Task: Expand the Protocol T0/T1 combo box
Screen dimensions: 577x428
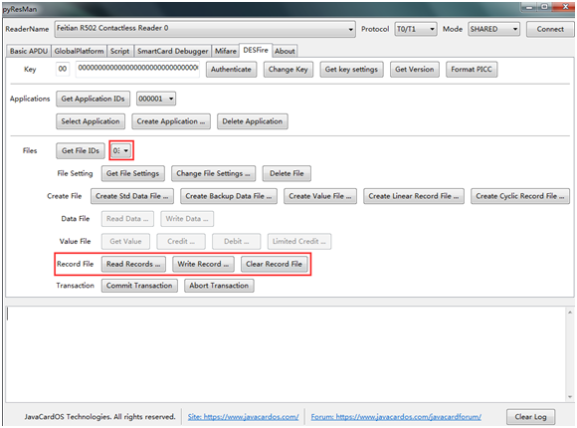Action: 416,29
